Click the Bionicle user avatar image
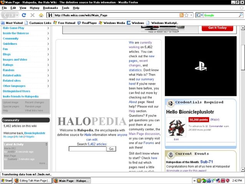The height and width of the screenshot is (184, 245). tap(176, 127)
